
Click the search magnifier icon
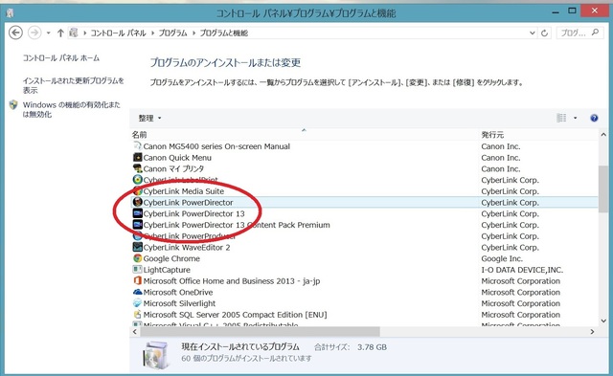tap(595, 33)
